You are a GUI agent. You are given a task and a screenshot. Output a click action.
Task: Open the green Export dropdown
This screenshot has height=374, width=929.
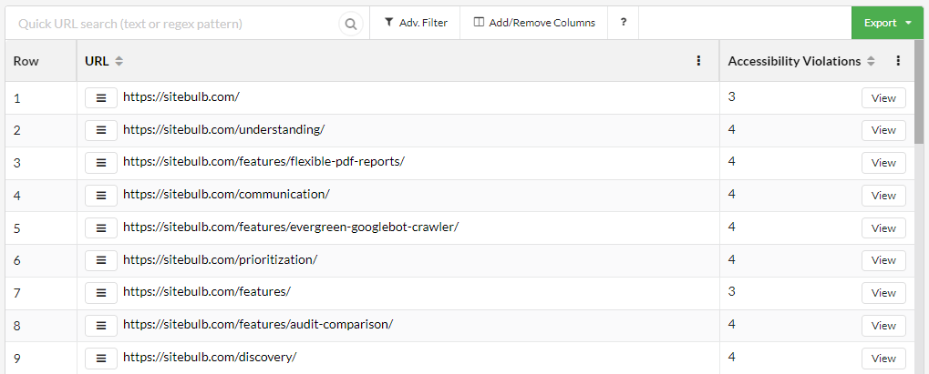pyautogui.click(x=887, y=23)
